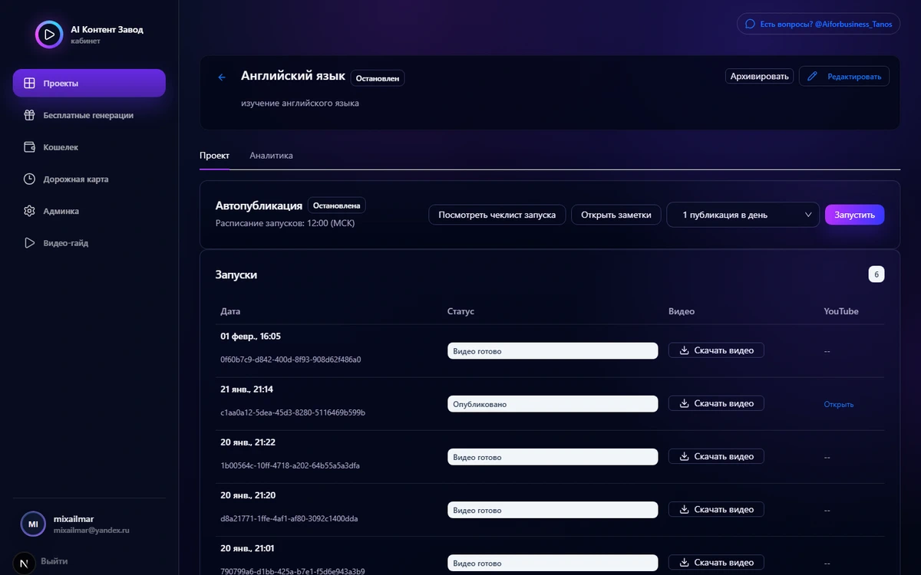Click the clock icon for Дорожная карта
Screen dimensions: 921x575
(29, 179)
